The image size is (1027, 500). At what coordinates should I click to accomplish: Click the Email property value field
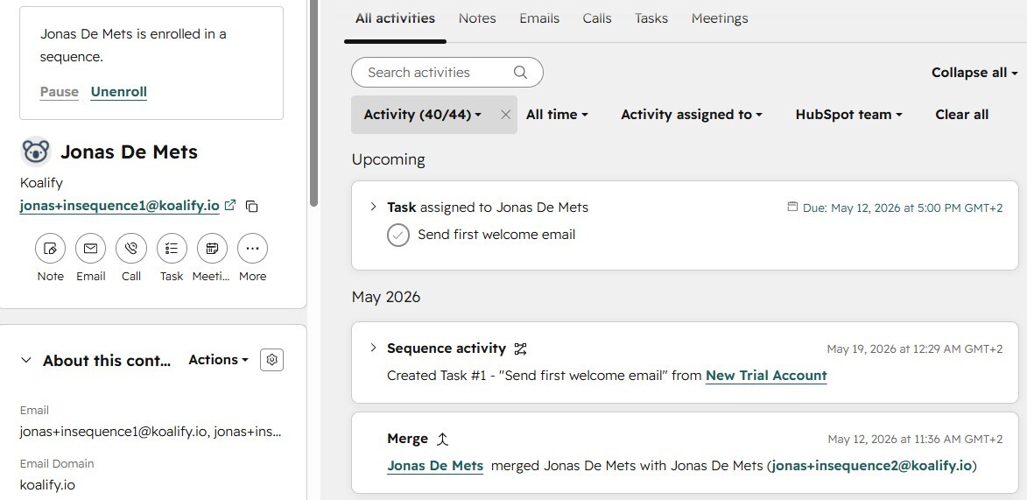point(151,432)
